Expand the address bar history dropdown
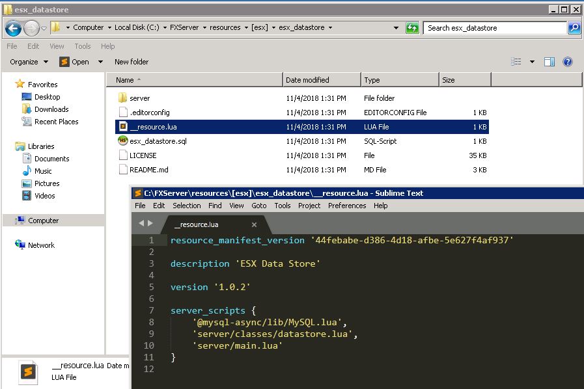The height and width of the screenshot is (389, 584). 396,28
